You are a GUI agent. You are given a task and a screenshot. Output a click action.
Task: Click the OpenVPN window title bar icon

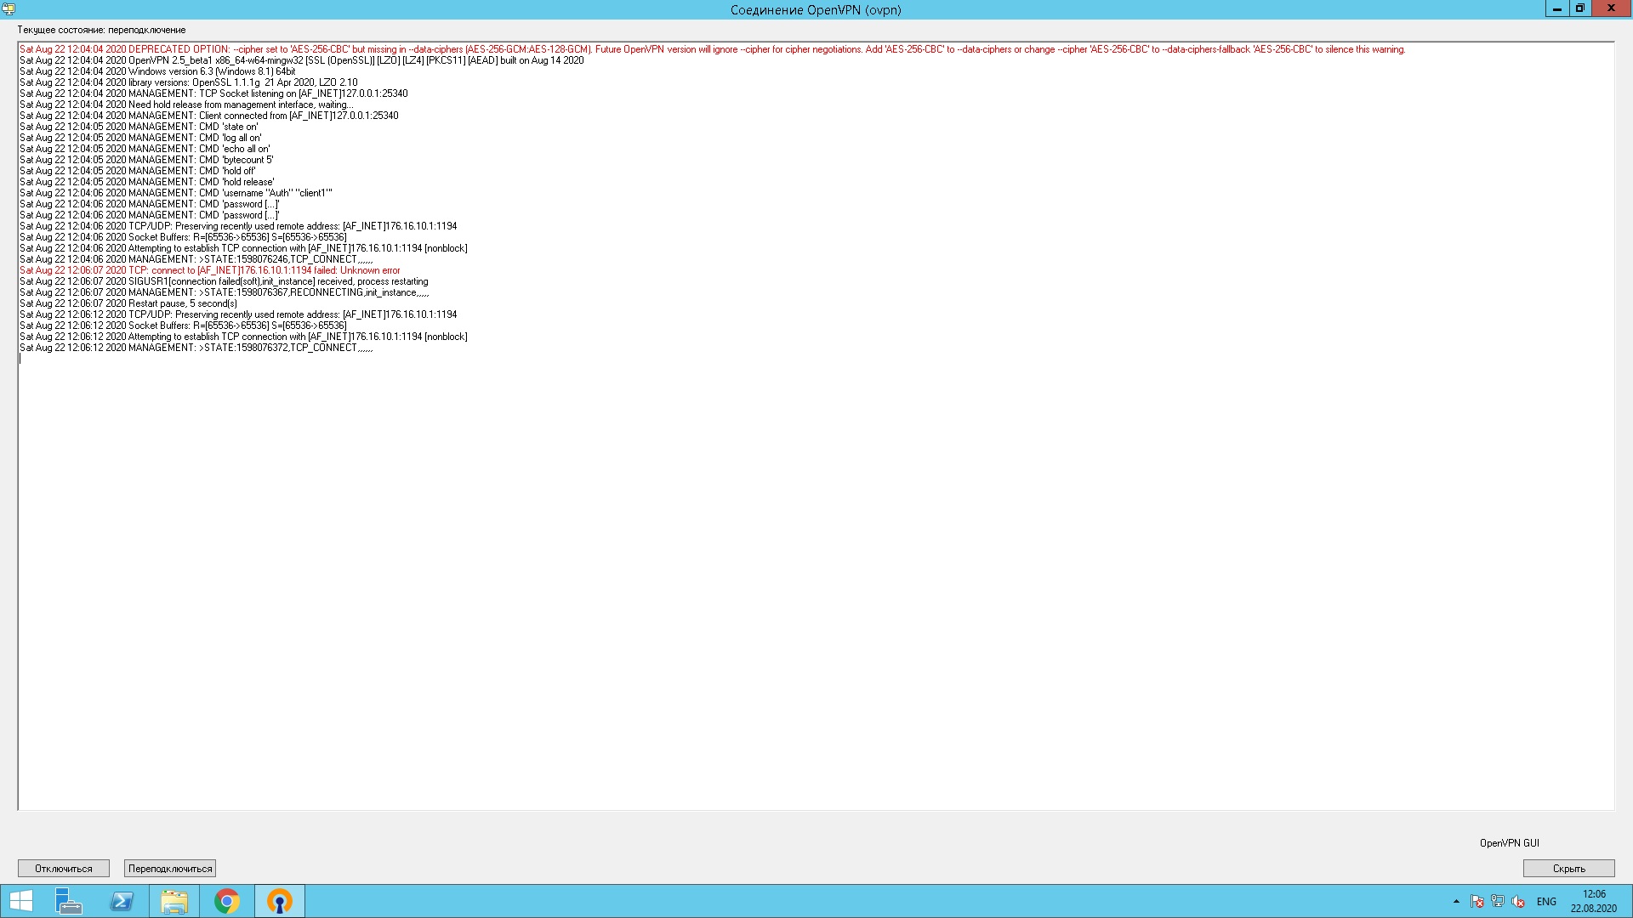pos(9,9)
